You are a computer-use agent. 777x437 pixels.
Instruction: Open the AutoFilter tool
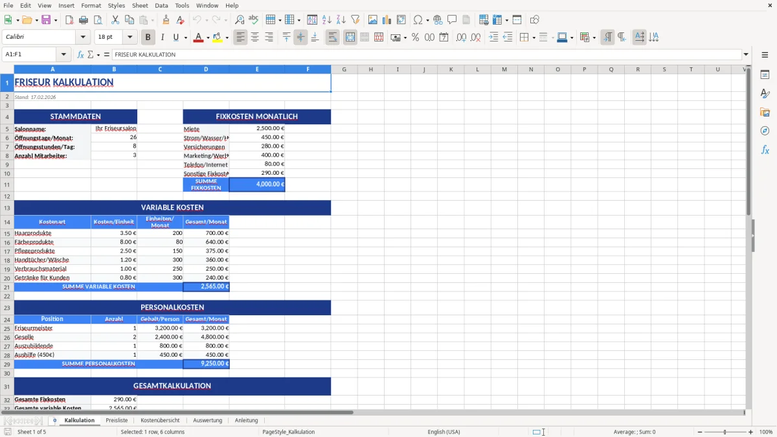[x=354, y=20]
